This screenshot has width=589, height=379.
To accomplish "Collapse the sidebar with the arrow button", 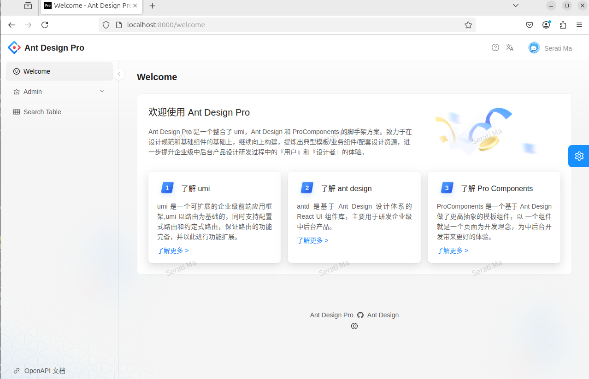I will pyautogui.click(x=119, y=74).
